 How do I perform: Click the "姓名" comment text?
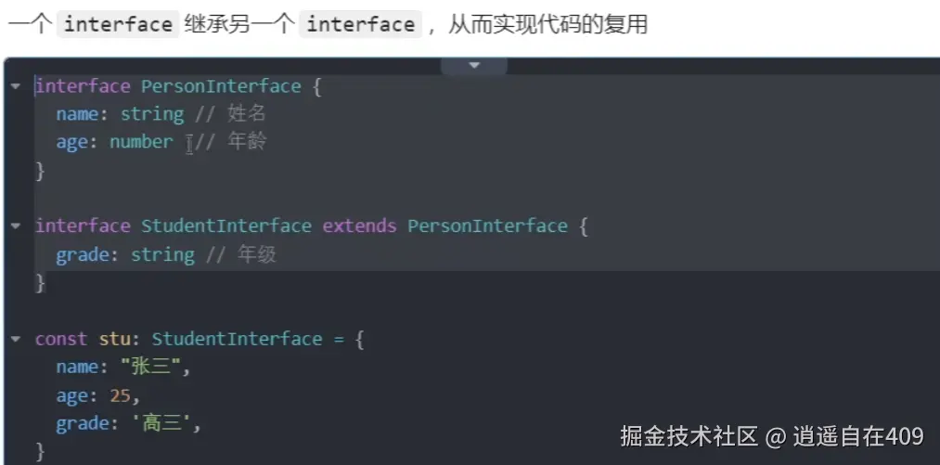click(x=247, y=114)
